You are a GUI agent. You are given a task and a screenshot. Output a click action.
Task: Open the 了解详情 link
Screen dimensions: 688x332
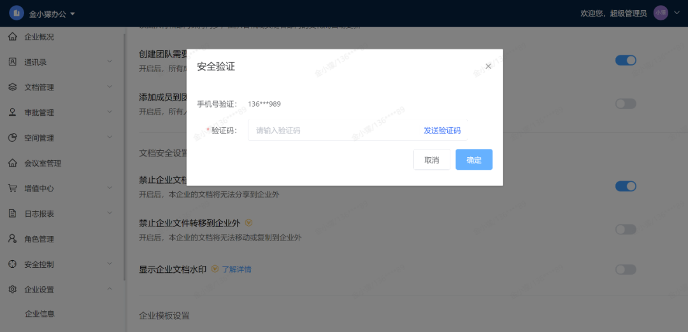[x=236, y=270]
